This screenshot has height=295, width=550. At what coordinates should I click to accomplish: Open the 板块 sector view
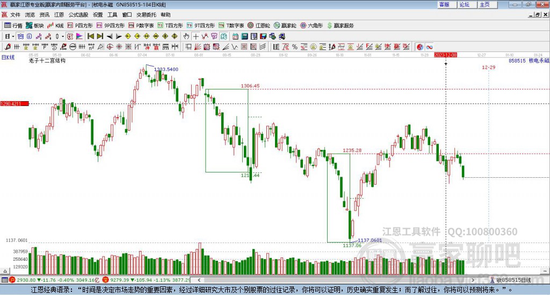tap(35, 26)
